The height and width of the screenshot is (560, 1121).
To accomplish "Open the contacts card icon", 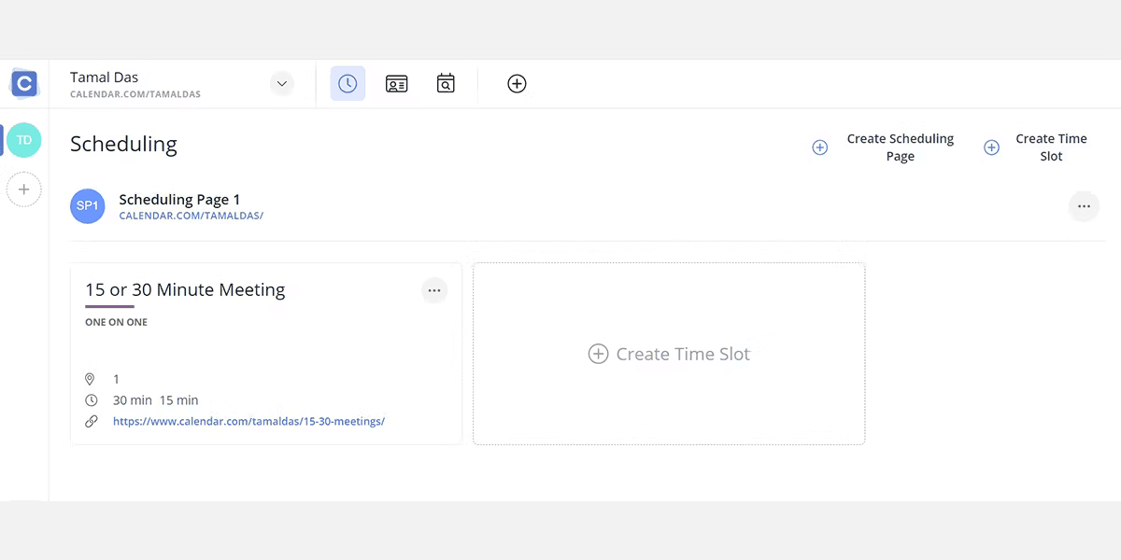I will click(397, 84).
